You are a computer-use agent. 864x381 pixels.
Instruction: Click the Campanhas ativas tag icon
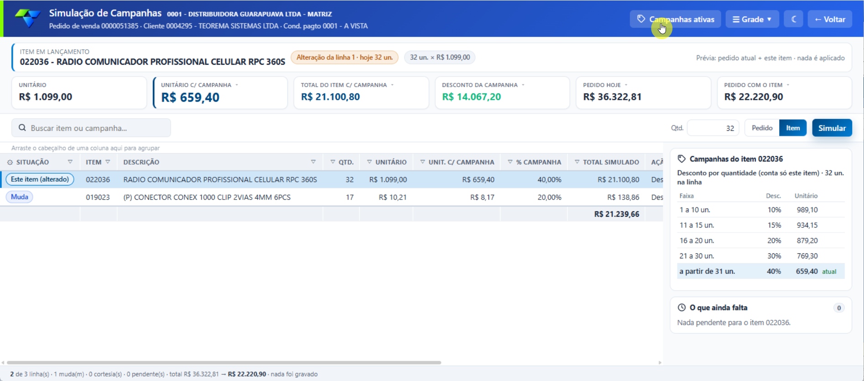click(641, 19)
